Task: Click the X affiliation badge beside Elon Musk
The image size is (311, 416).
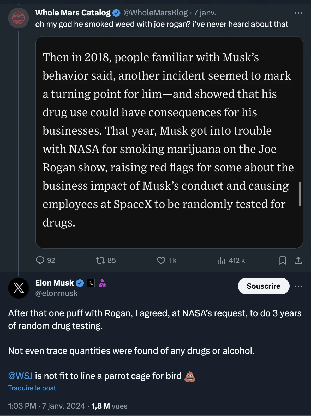Action: [x=91, y=283]
